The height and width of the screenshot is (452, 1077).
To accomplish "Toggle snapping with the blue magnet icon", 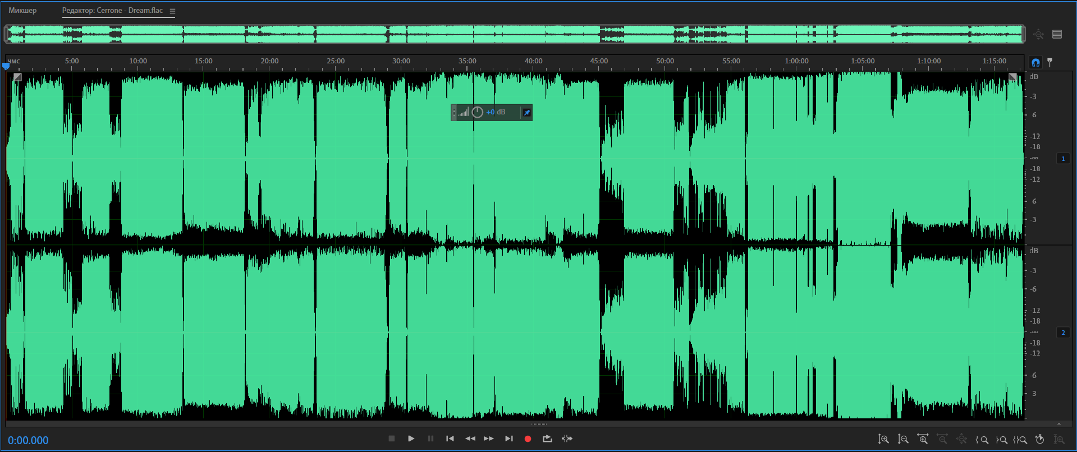I will click(1035, 62).
